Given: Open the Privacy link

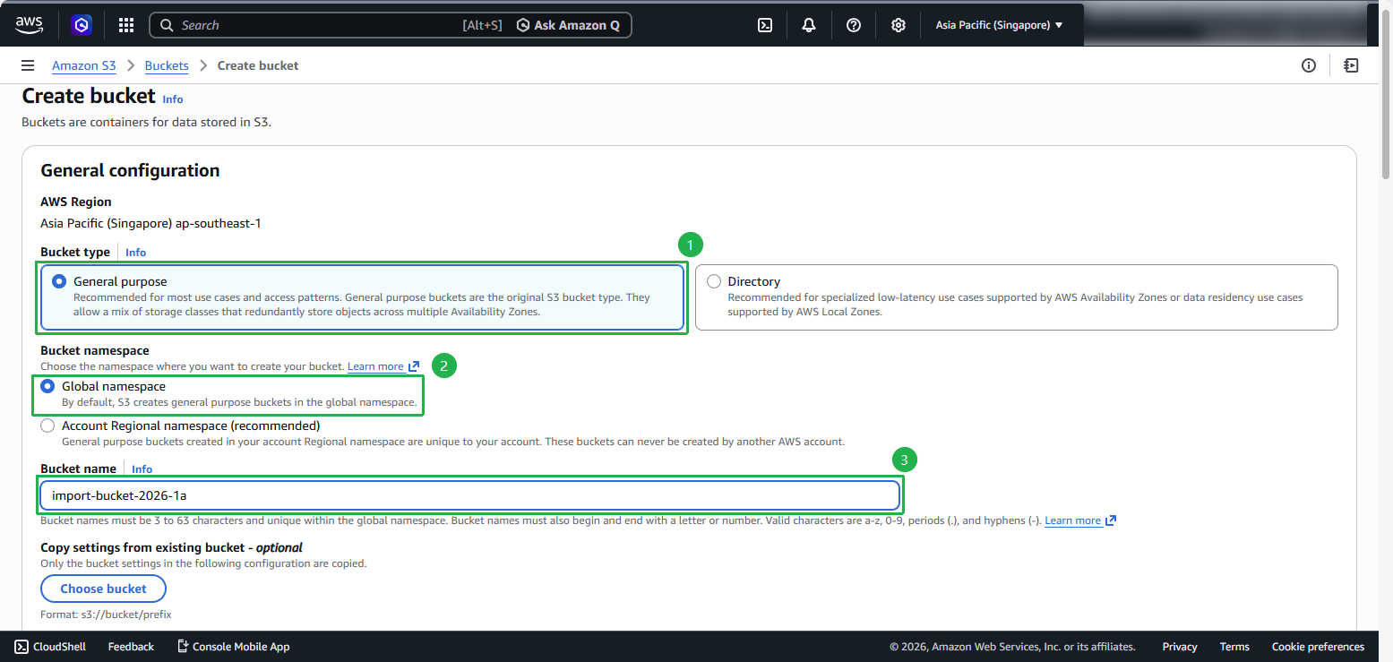Looking at the screenshot, I should click(x=1180, y=647).
